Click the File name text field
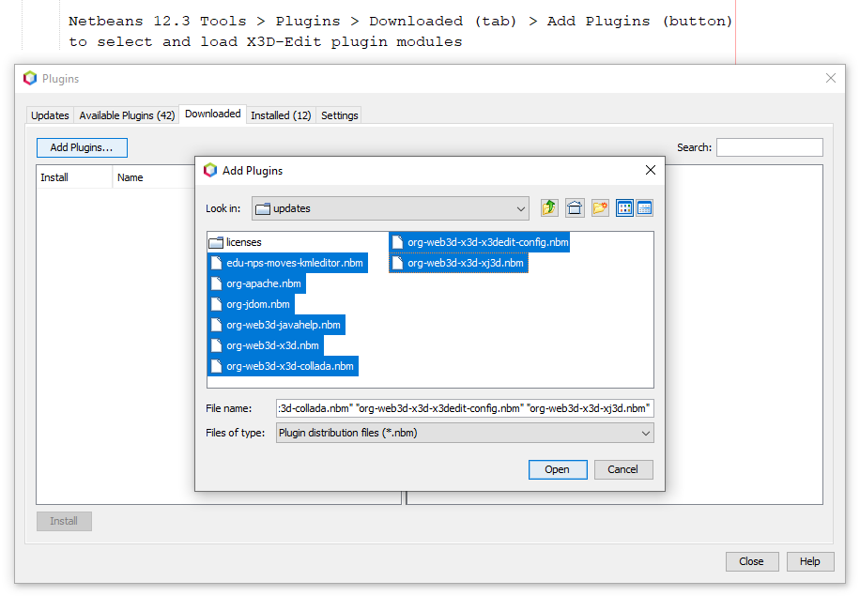The image size is (860, 596). [x=465, y=407]
